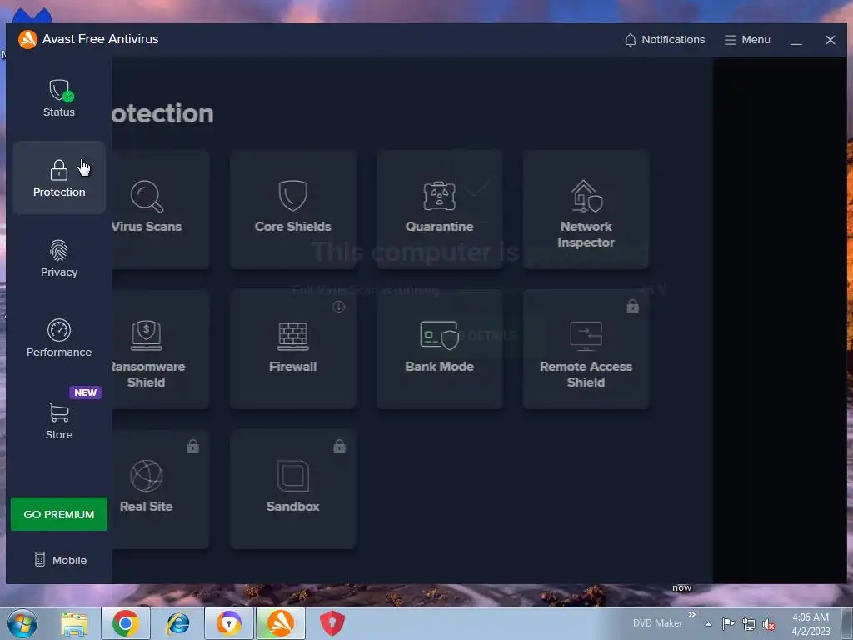Viewport: 853px width, 640px height.
Task: Open the Store shopping cart section
Action: click(59, 420)
